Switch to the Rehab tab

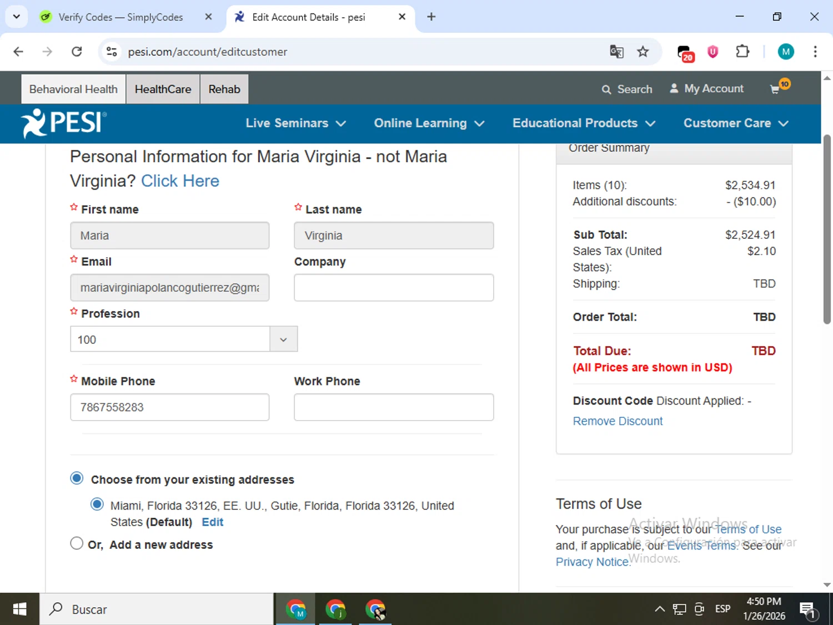pos(224,89)
